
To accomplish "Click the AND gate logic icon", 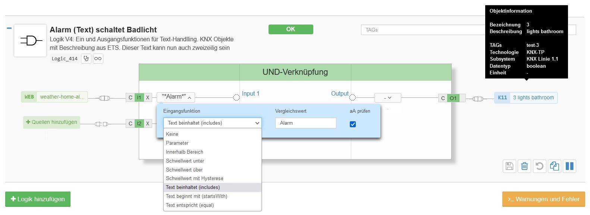I will (30, 41).
